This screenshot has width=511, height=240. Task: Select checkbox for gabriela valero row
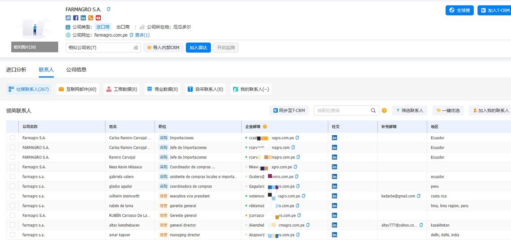click(x=13, y=176)
